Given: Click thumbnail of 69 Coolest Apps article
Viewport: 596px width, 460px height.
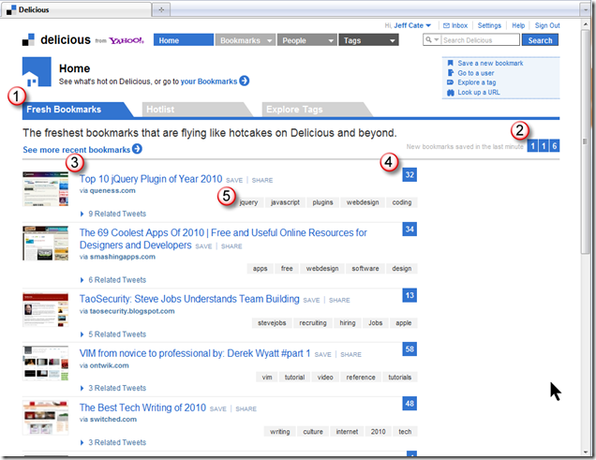Looking at the screenshot, I should (45, 243).
